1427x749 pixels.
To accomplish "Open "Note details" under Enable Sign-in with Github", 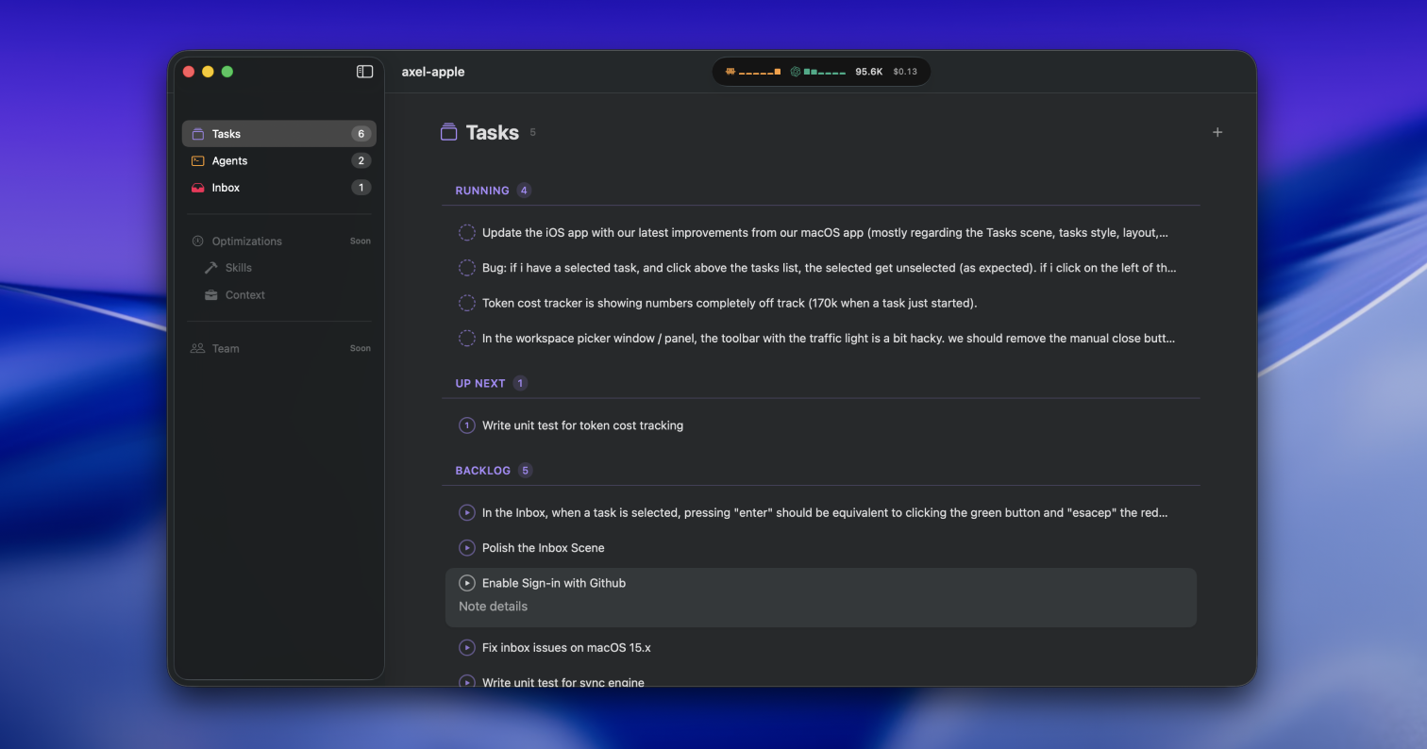I will (x=493, y=606).
